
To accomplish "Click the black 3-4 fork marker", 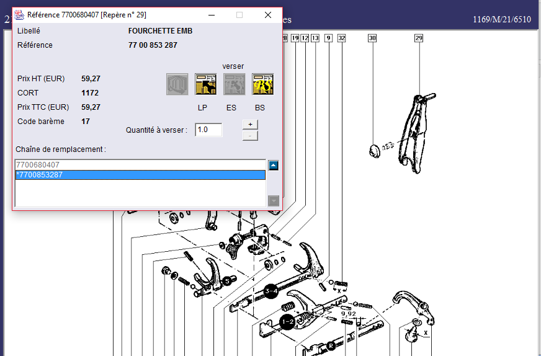I will tap(270, 291).
